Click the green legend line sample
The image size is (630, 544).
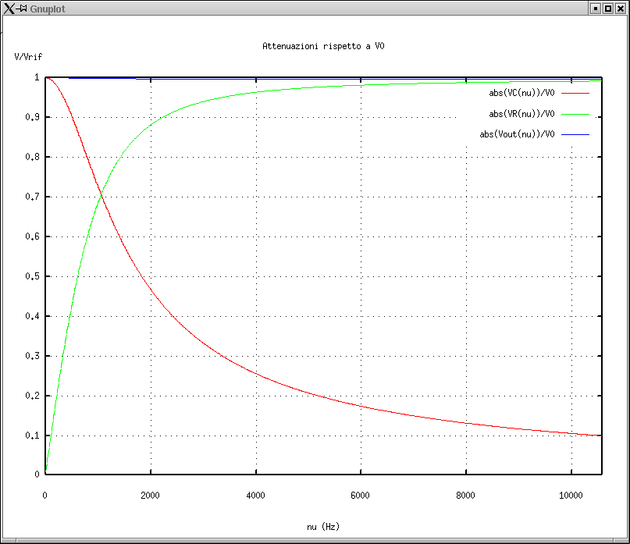(575, 114)
